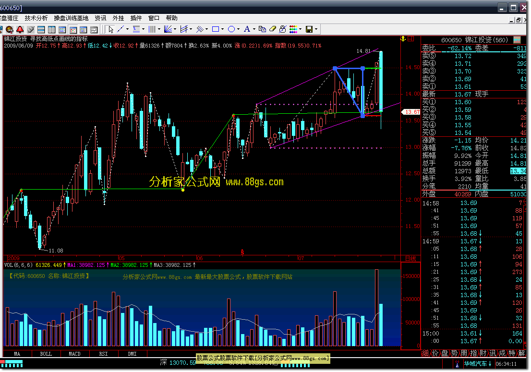Image resolution: width=531 pixels, height=372 pixels.
Task: Click the padlock lock-drawings icon
Action: coord(283,29)
